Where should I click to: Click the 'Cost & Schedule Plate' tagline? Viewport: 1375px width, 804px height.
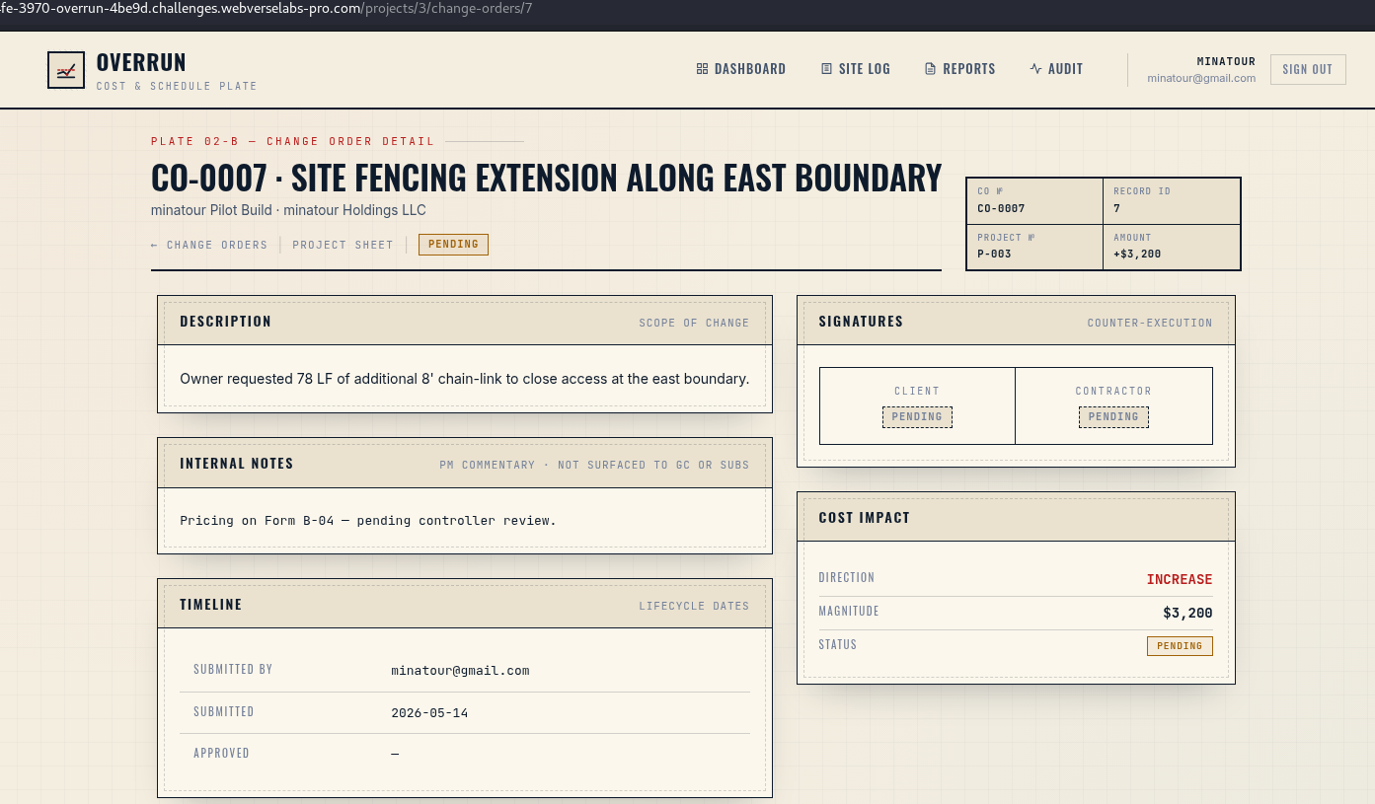(x=177, y=86)
